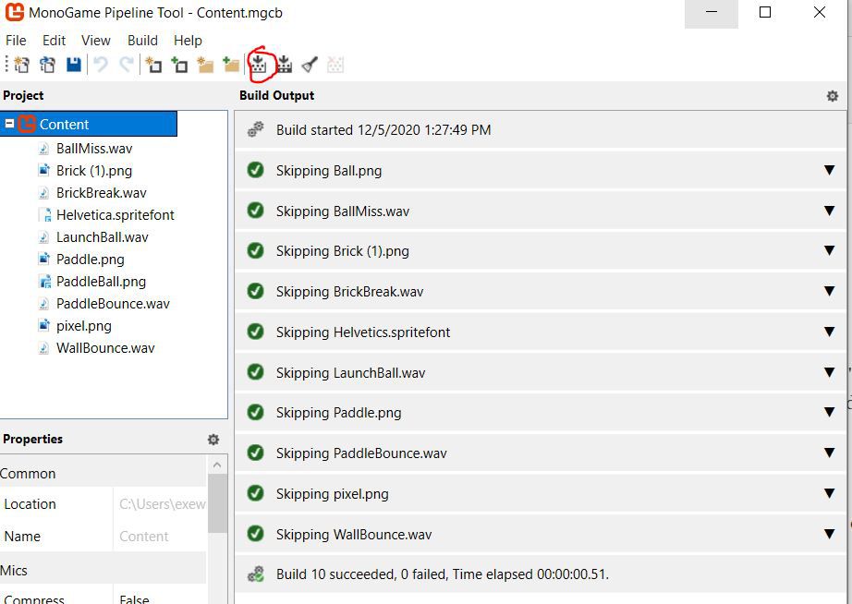Select the Content project root

click(89, 124)
